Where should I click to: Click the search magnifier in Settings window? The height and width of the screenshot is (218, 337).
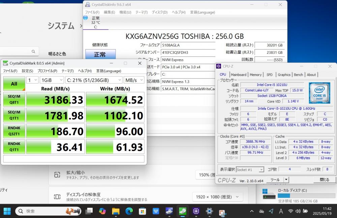coord(33,51)
